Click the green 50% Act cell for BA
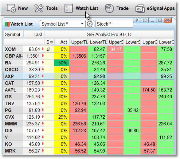 [x=62, y=63]
